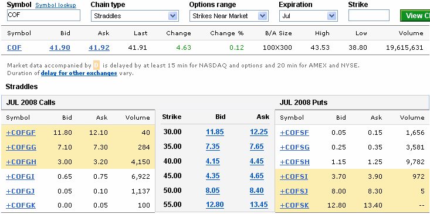
Task: Click the Symbol input field containing COF
Action: tap(43, 15)
